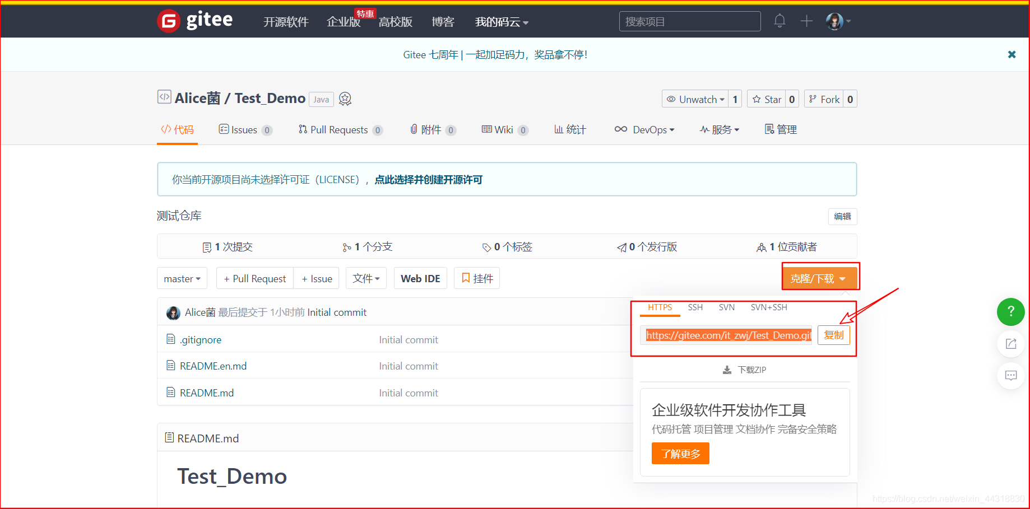Select the SVN+SSH clone tab

[769, 307]
